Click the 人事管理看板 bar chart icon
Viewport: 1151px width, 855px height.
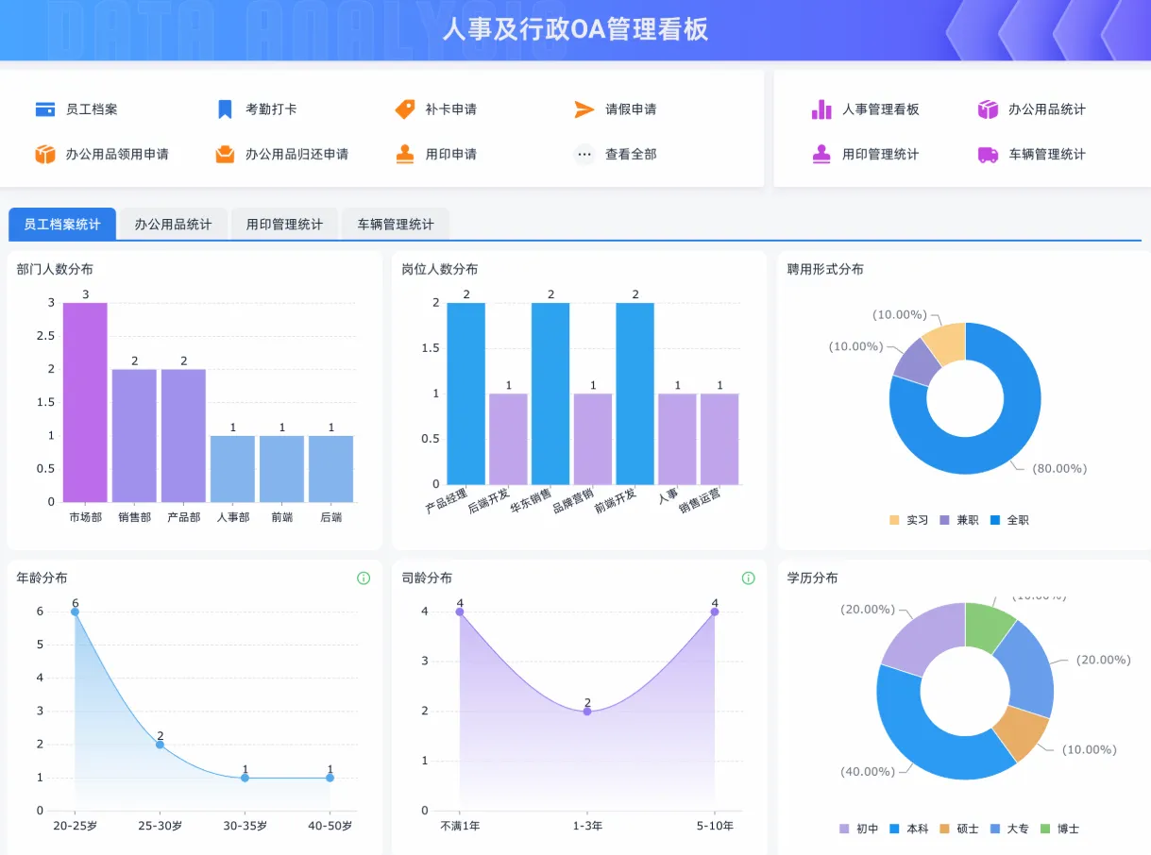(821, 109)
